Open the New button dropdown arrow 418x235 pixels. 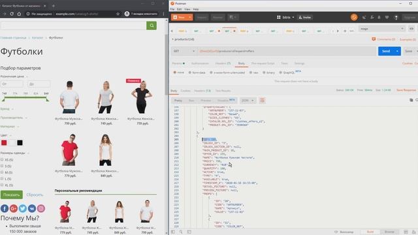(190, 18)
